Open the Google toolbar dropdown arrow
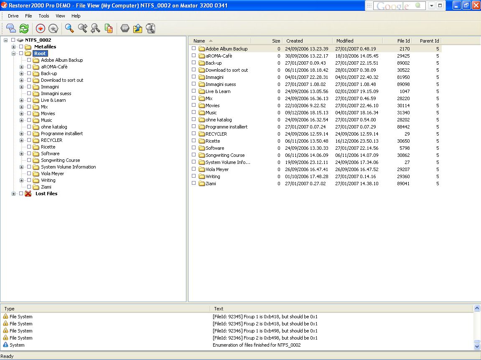This screenshot has height=360, width=481. coord(432,5)
